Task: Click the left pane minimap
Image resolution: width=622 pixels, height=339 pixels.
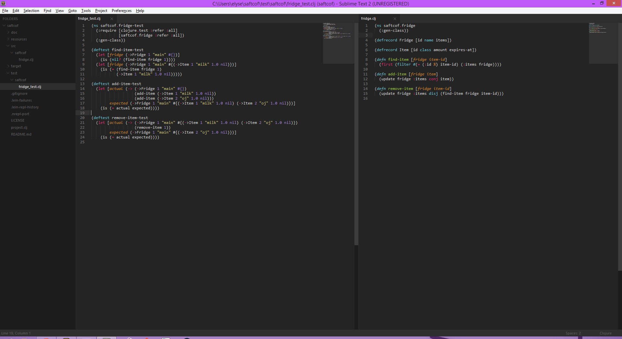Action: point(338,43)
